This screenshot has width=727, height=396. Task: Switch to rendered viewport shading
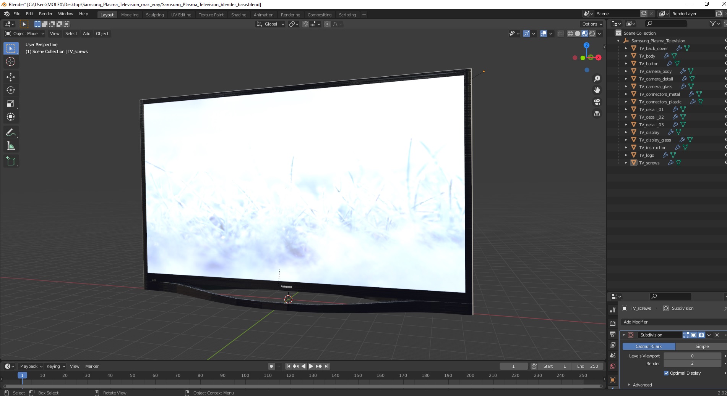[x=592, y=34]
